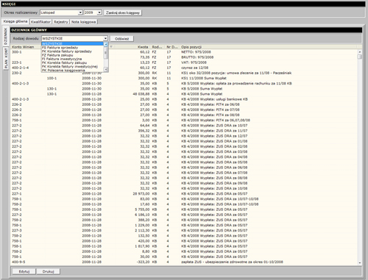Choose 'FK Korekta faktury zakupu' option
The image size is (368, 280).
[x=72, y=62]
